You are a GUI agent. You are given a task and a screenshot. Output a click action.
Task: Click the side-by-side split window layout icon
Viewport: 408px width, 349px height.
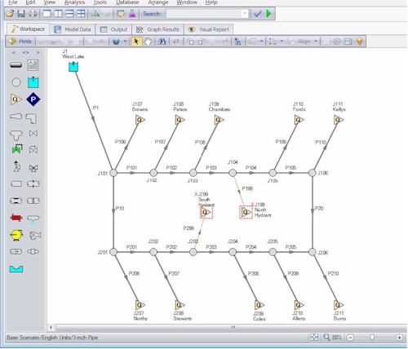58,14
